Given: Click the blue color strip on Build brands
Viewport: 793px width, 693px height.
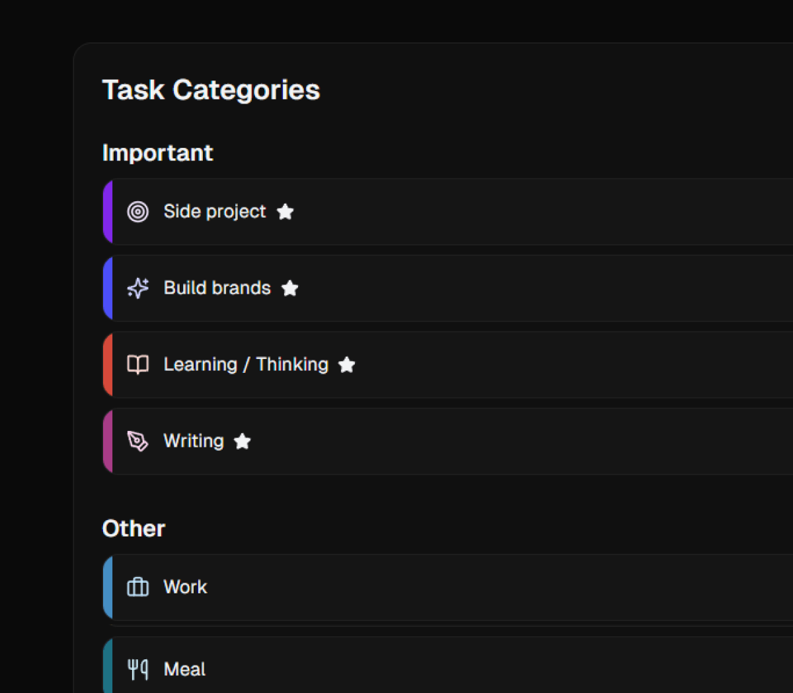Looking at the screenshot, I should (107, 288).
